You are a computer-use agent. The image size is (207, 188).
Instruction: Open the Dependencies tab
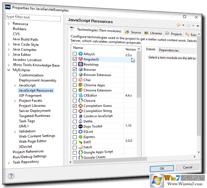point(169,50)
